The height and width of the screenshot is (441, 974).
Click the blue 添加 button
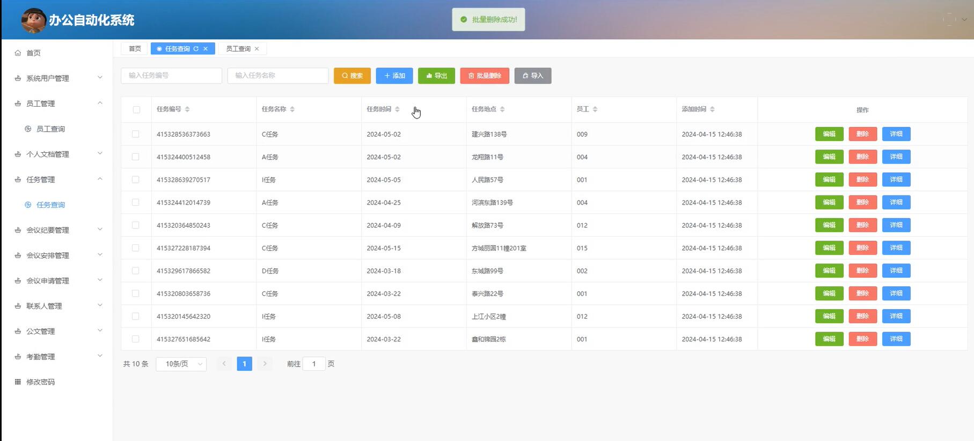click(394, 76)
